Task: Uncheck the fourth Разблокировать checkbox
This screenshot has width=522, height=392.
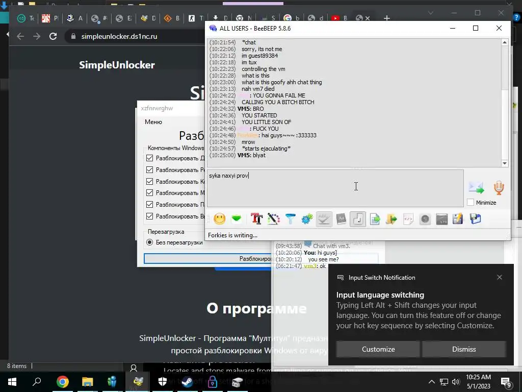Action: coord(149,192)
